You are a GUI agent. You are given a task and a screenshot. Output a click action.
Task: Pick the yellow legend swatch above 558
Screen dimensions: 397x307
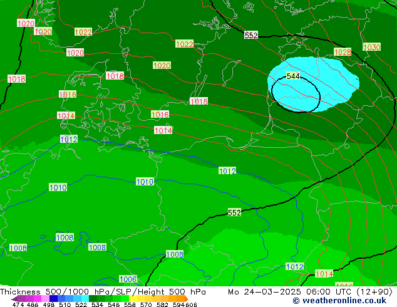[133, 298]
